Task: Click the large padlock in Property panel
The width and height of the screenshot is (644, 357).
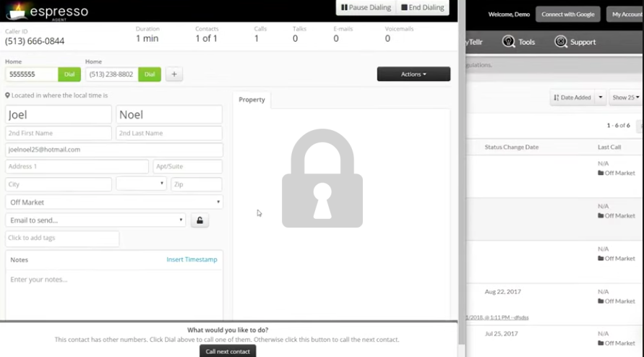Action: click(x=322, y=178)
